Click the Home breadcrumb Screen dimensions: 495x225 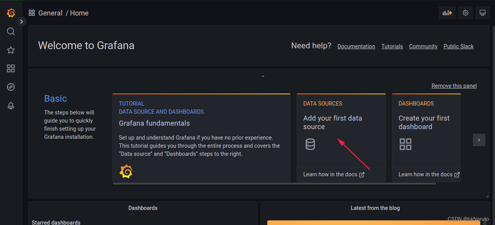pos(79,13)
